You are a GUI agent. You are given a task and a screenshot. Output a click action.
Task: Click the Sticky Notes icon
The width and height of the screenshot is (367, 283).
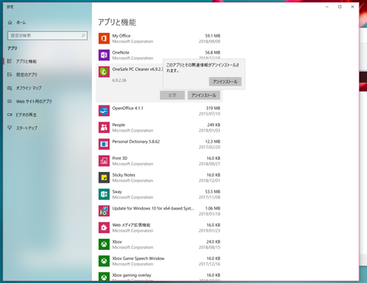click(x=104, y=177)
